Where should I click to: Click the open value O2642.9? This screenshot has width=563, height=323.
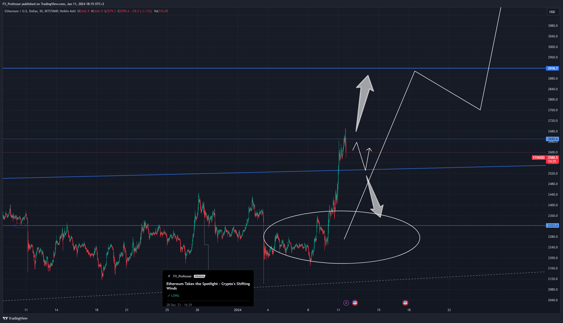tap(83, 11)
